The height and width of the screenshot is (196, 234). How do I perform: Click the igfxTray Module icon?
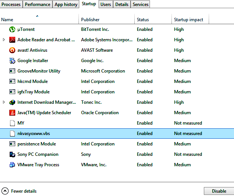tap(12, 92)
